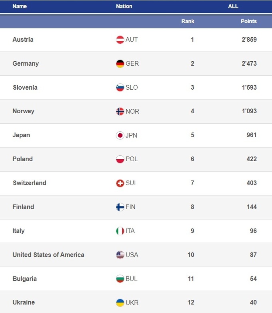Click the Ukraine flag icon
This screenshot has height=313, width=272.
click(120, 303)
